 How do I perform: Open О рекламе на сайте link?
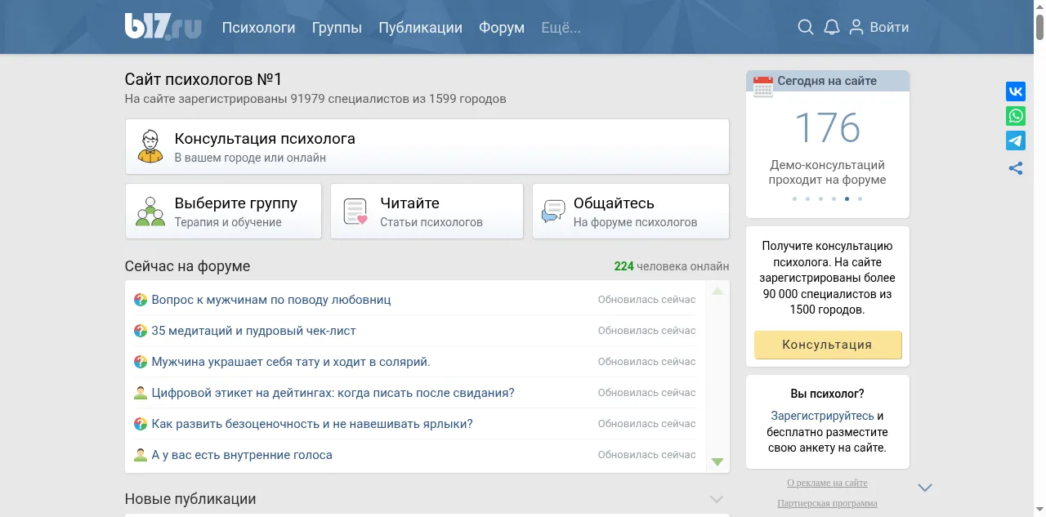pyautogui.click(x=827, y=483)
